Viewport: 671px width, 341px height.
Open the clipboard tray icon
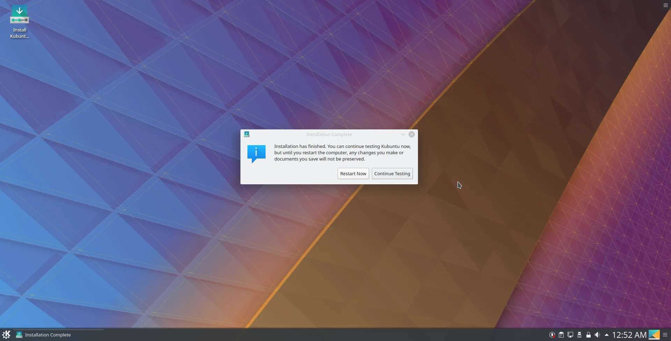coord(561,335)
